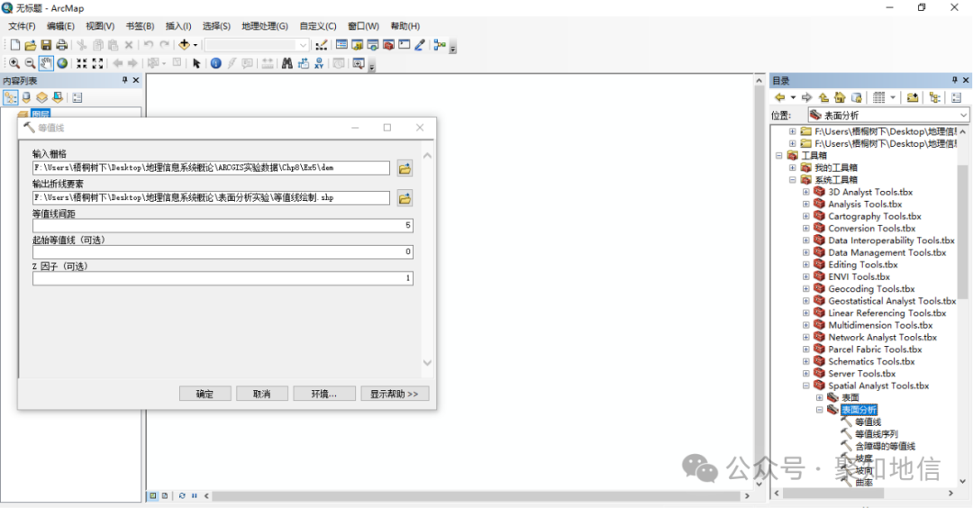Select the Zoom Out tool
The height and width of the screenshot is (508, 973).
[x=30, y=63]
